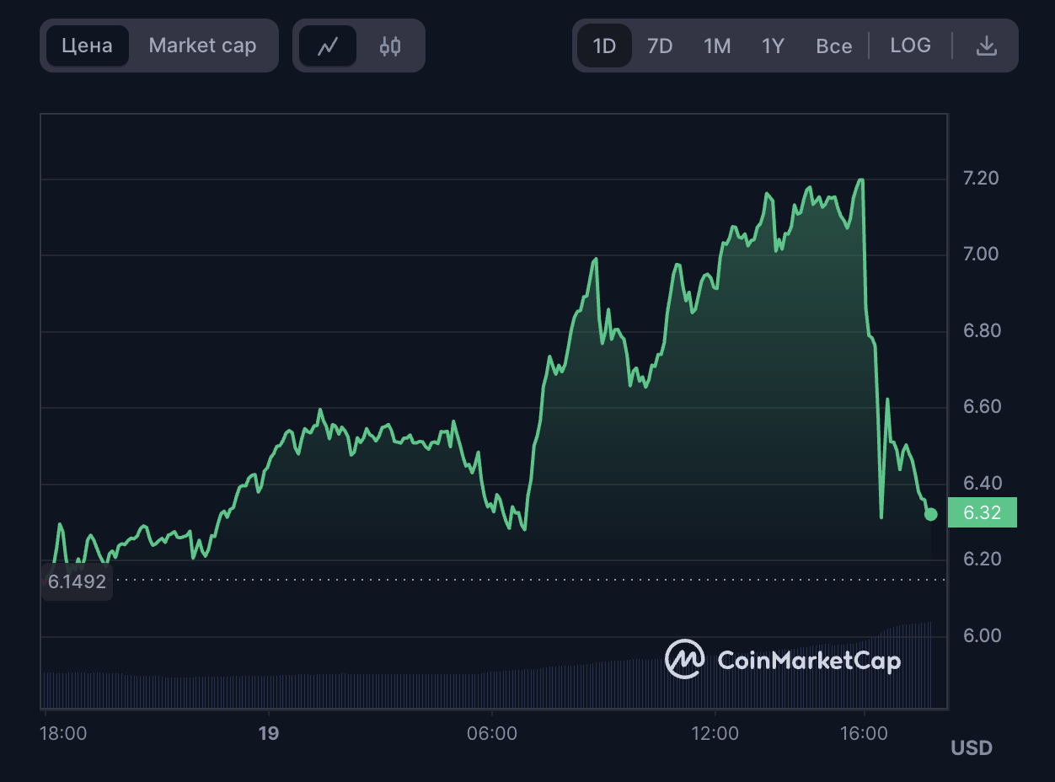Viewport: 1055px width, 782px height.
Task: Switch to the Market cap tab
Action: (x=202, y=46)
